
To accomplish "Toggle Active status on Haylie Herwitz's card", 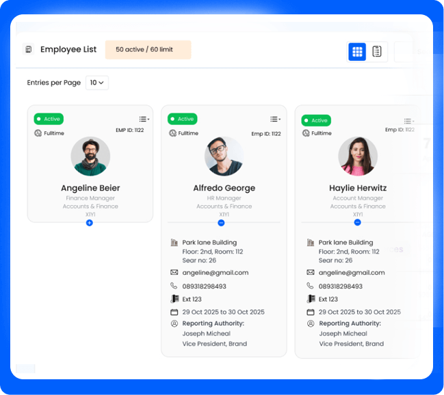I will coord(316,120).
